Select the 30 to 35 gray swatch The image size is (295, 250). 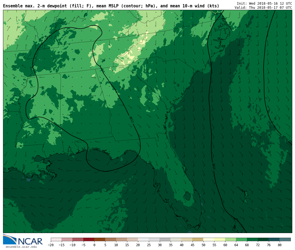click(165, 239)
